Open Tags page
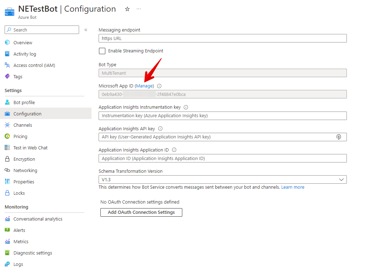388x274 pixels. click(18, 76)
